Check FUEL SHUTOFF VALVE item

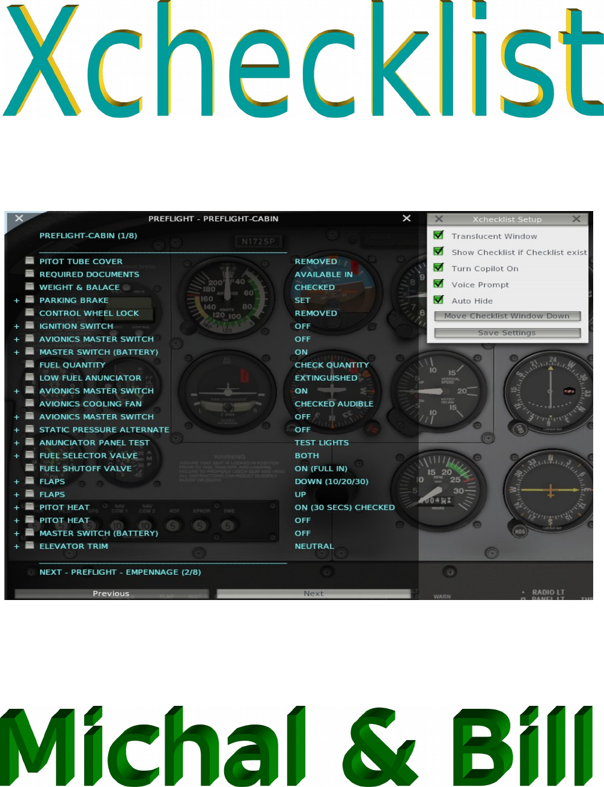coord(29,468)
